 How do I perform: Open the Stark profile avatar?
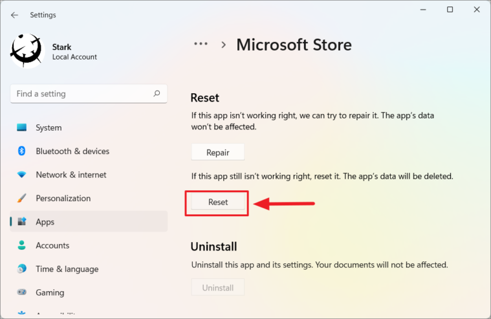[x=27, y=51]
